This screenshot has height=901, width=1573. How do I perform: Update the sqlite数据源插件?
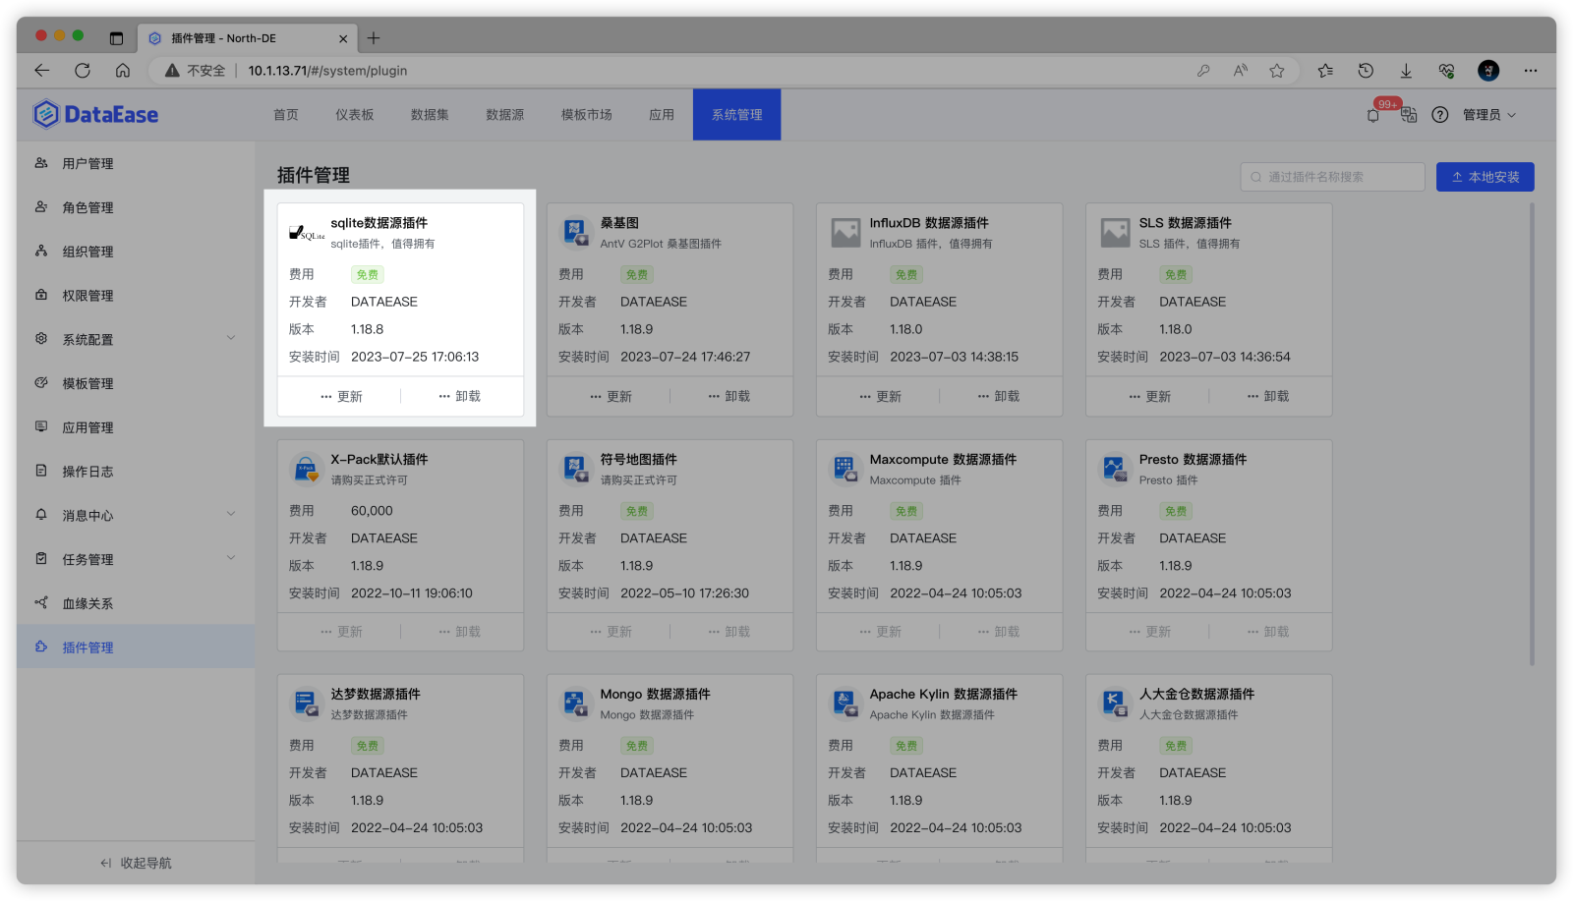[341, 396]
